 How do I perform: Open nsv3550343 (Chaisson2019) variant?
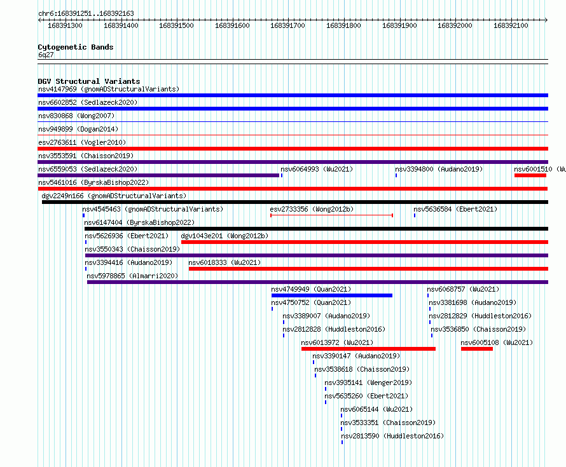pyautogui.click(x=132, y=249)
